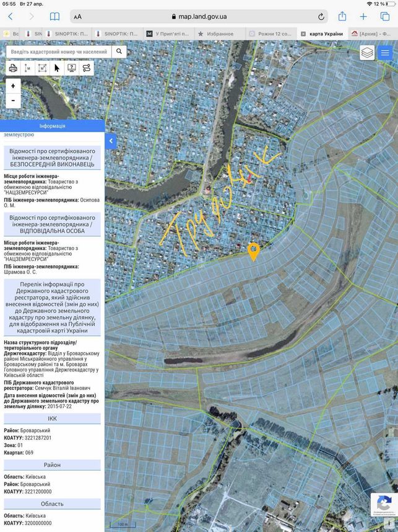Screen dimensions: 398x532
Task: Click the date value 2015-07-22
Action: coord(59,406)
